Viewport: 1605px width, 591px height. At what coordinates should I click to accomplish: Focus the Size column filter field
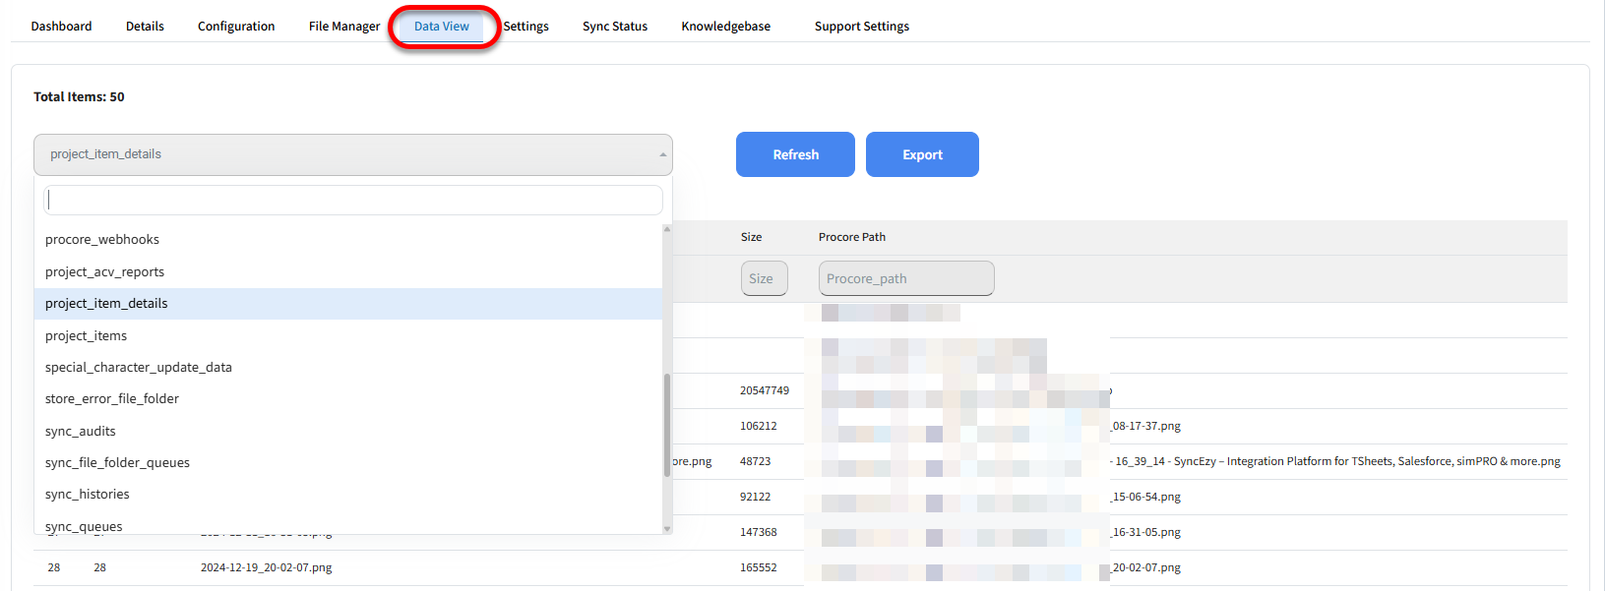tap(764, 279)
